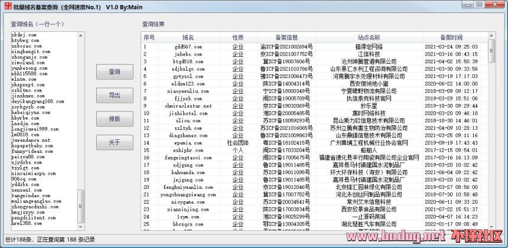Sort by 域名 column header
Viewport: 508px width, 248px height.
coord(188,38)
